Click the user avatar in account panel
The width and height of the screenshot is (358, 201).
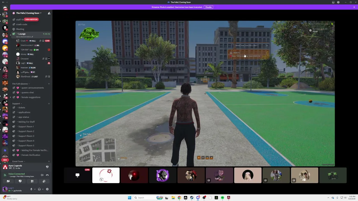click(5, 189)
